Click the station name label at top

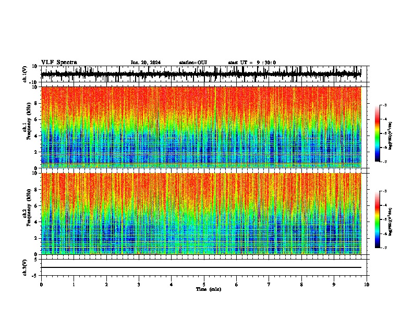pyautogui.click(x=193, y=63)
